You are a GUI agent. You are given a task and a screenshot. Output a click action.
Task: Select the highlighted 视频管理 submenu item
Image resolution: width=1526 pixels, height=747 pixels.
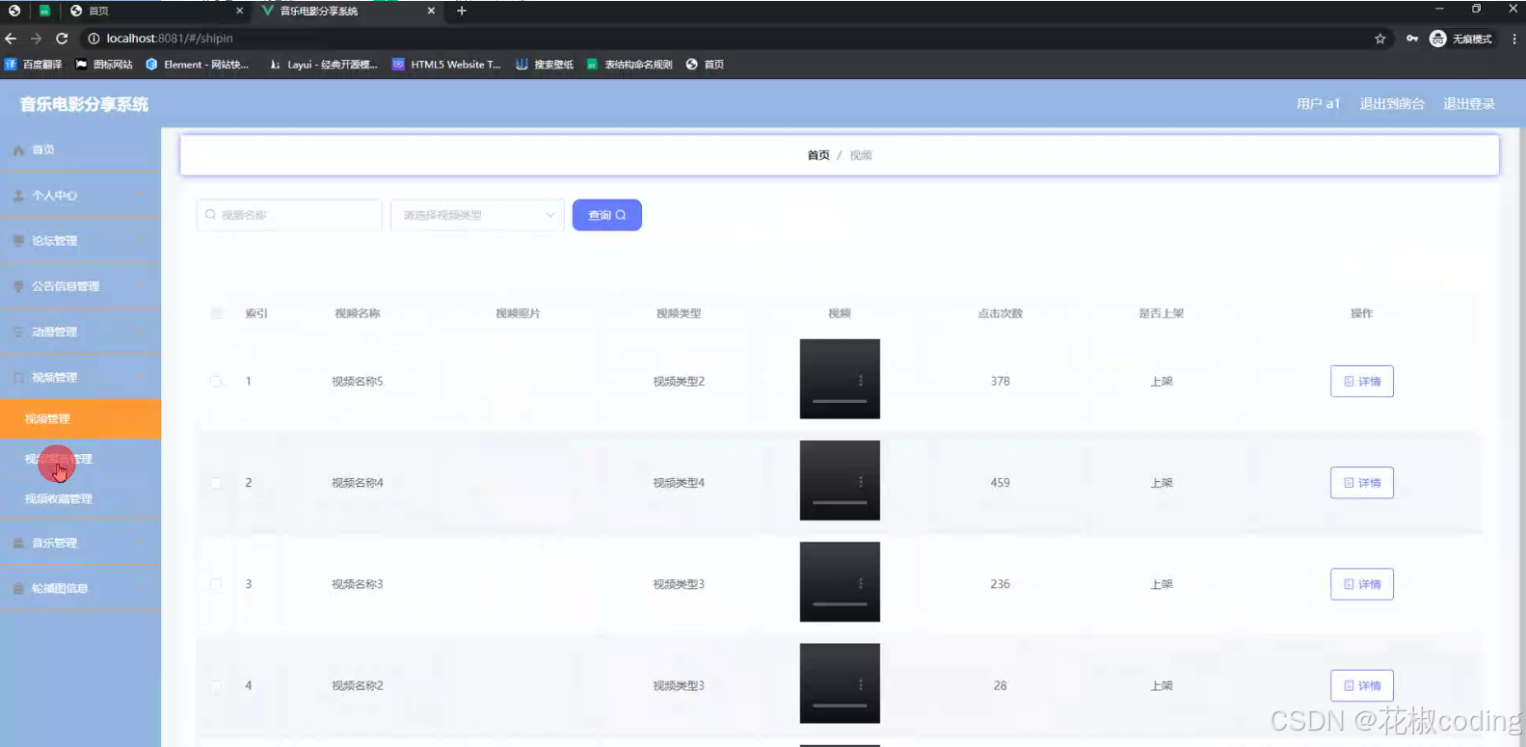(x=80, y=419)
